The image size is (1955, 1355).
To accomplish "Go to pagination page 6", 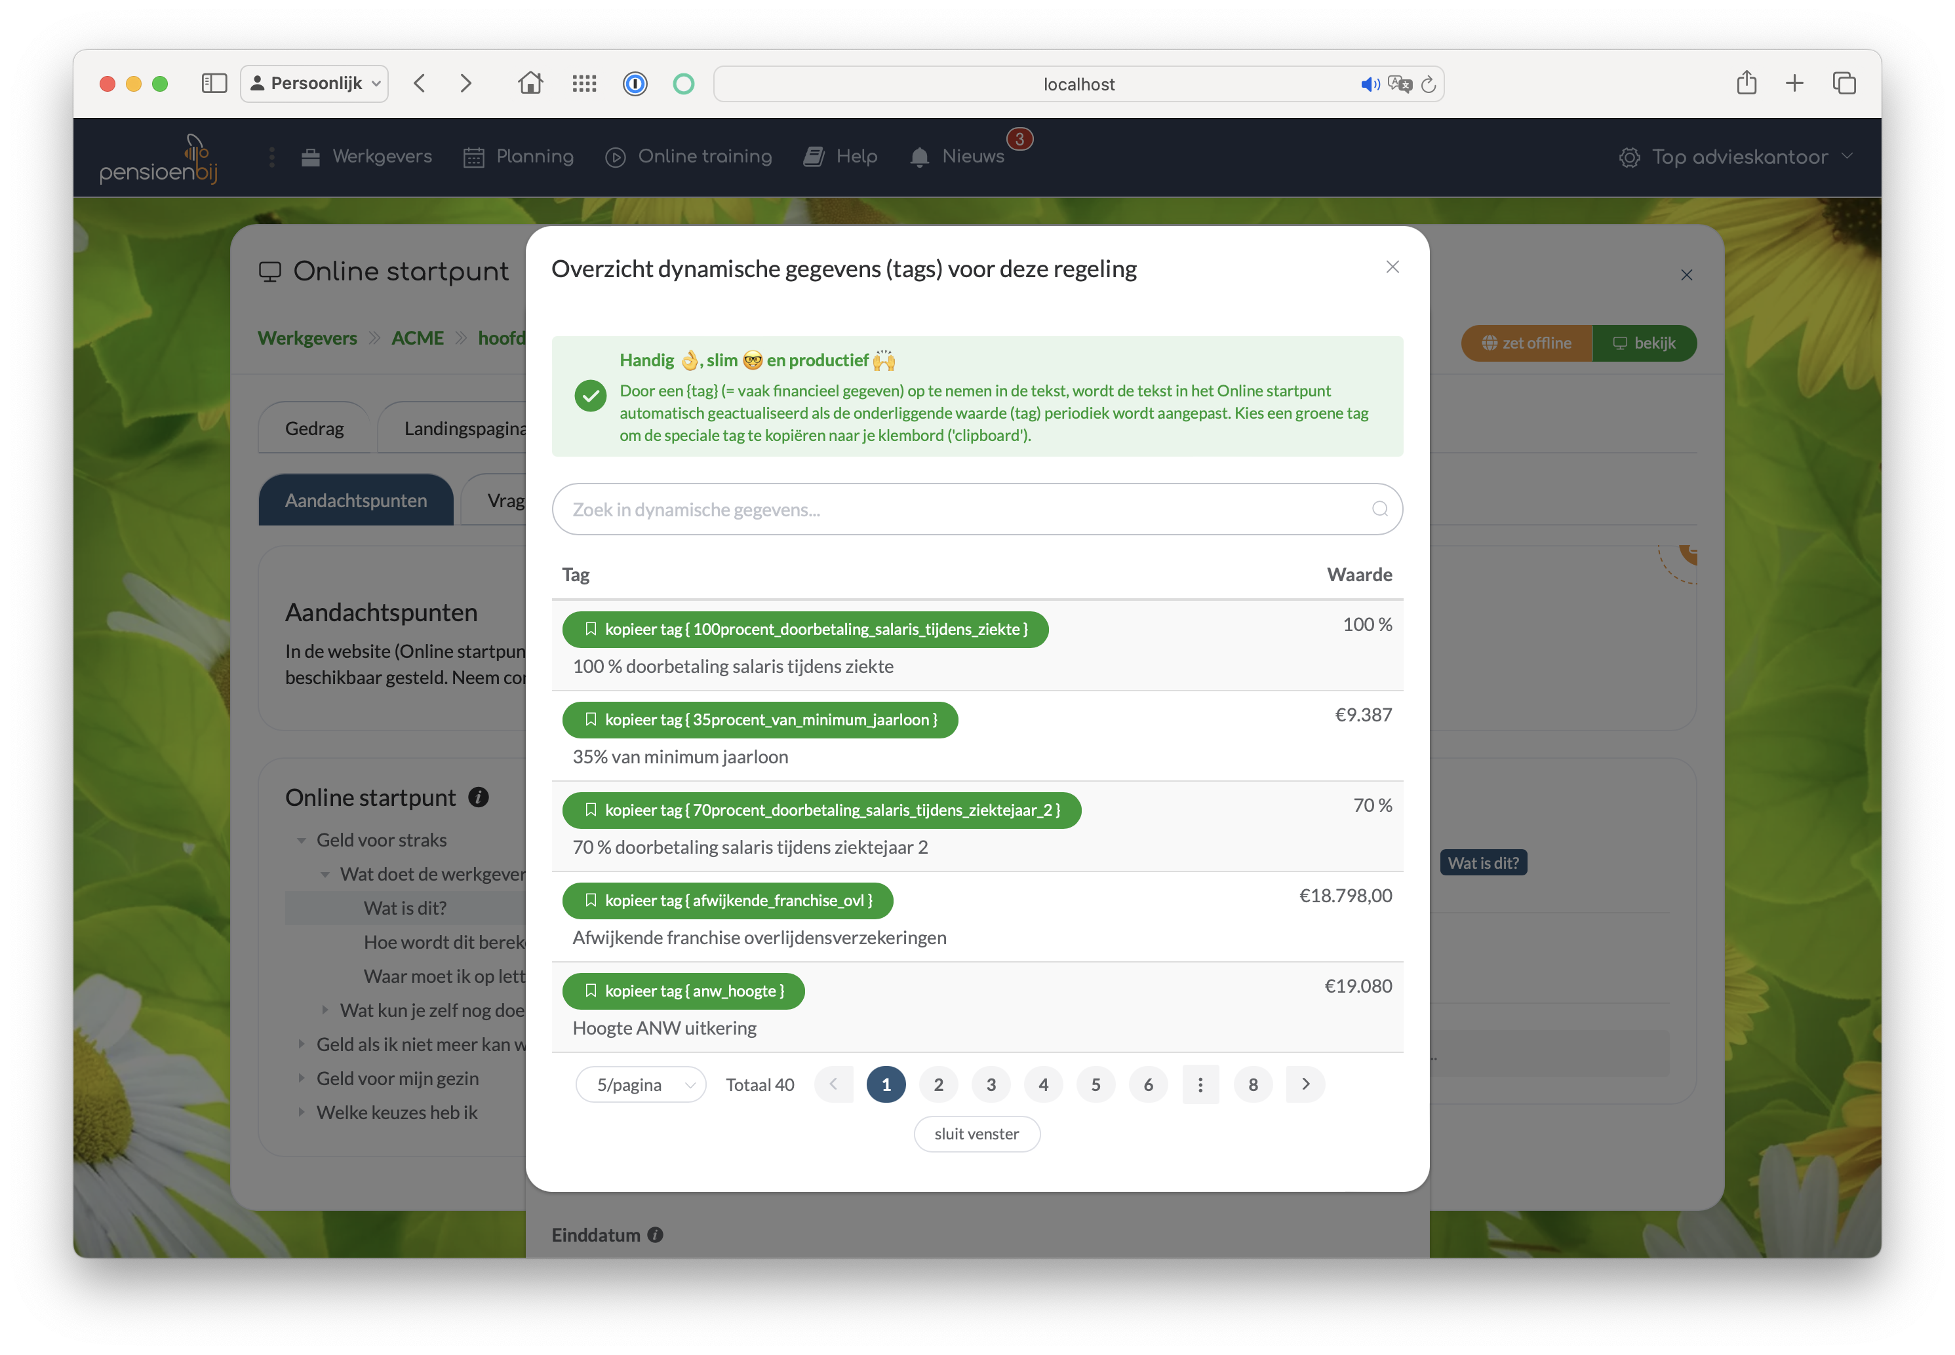I will [1148, 1084].
